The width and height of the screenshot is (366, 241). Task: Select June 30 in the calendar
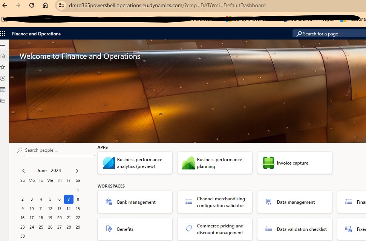coord(22,236)
